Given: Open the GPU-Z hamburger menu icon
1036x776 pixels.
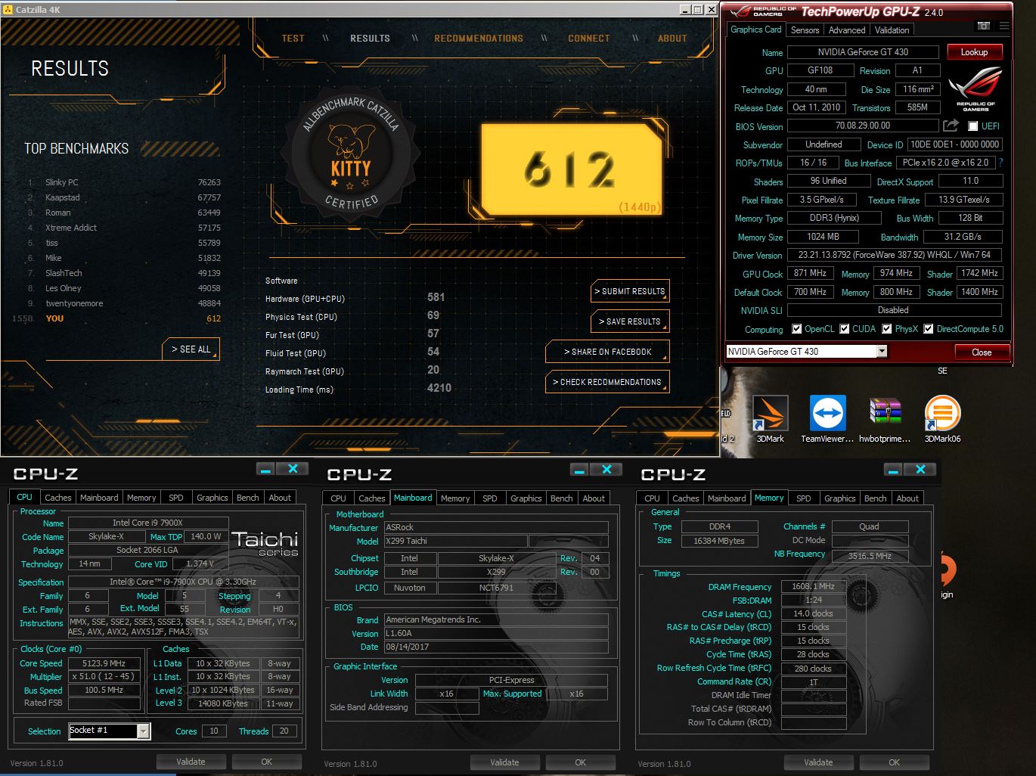Looking at the screenshot, I should (x=1004, y=26).
